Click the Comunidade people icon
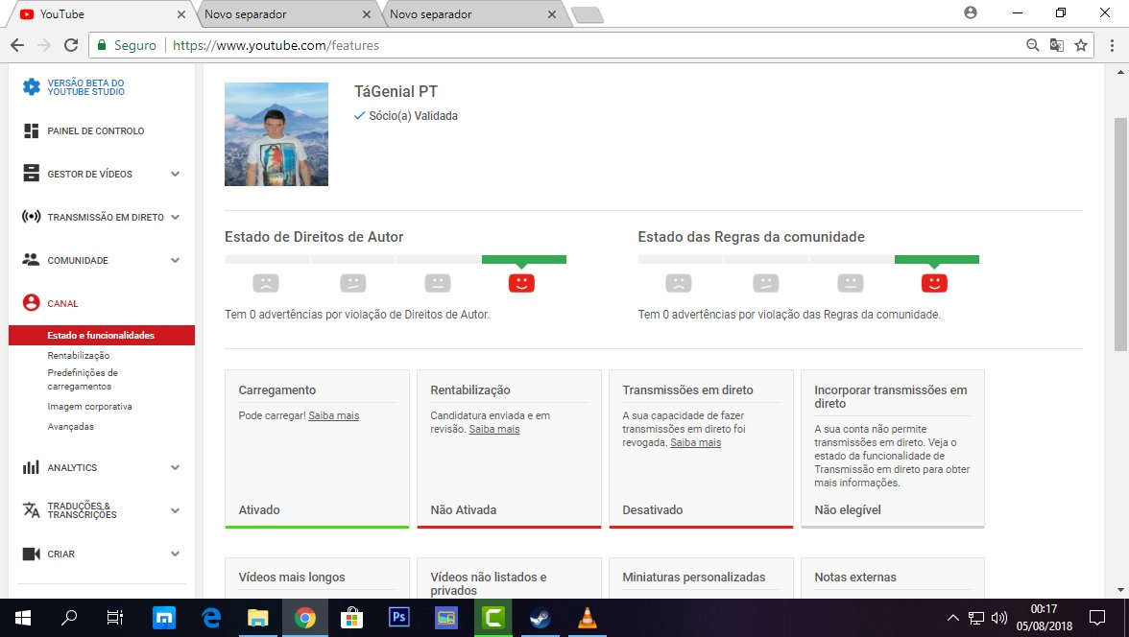1129x637 pixels. point(31,260)
